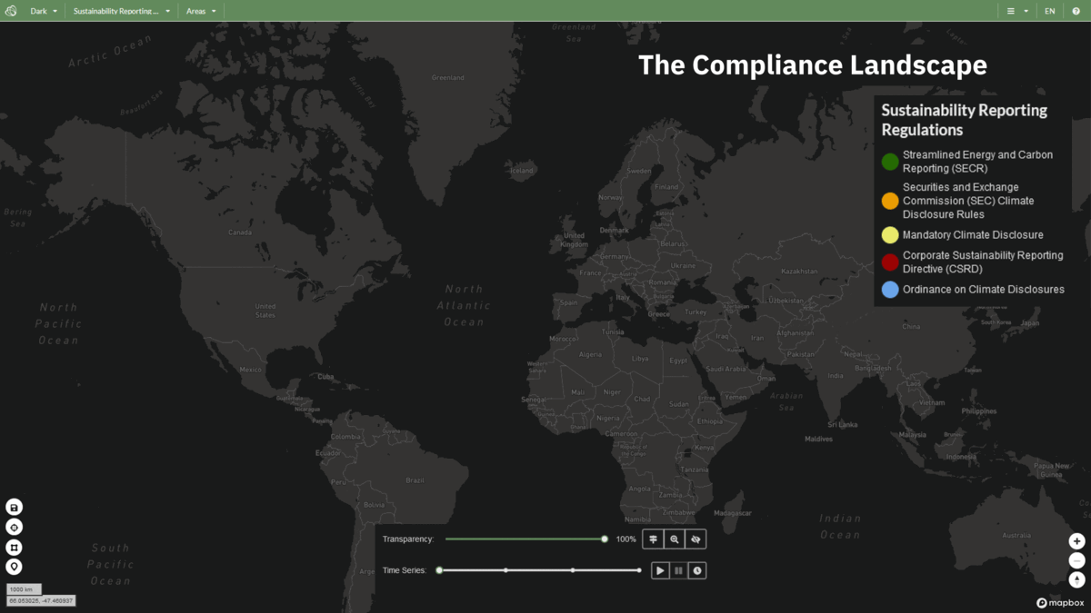Zoom in with the plus button
The height and width of the screenshot is (613, 1091).
pos(1076,541)
